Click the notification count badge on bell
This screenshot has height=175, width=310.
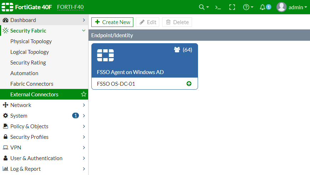point(268,7)
